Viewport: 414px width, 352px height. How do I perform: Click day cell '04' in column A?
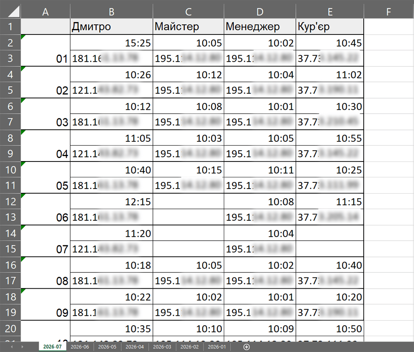45,146
